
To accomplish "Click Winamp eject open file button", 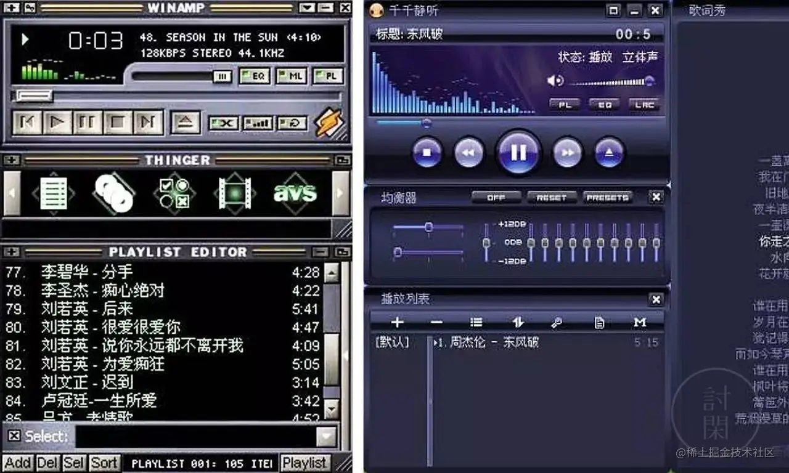I will (x=186, y=123).
